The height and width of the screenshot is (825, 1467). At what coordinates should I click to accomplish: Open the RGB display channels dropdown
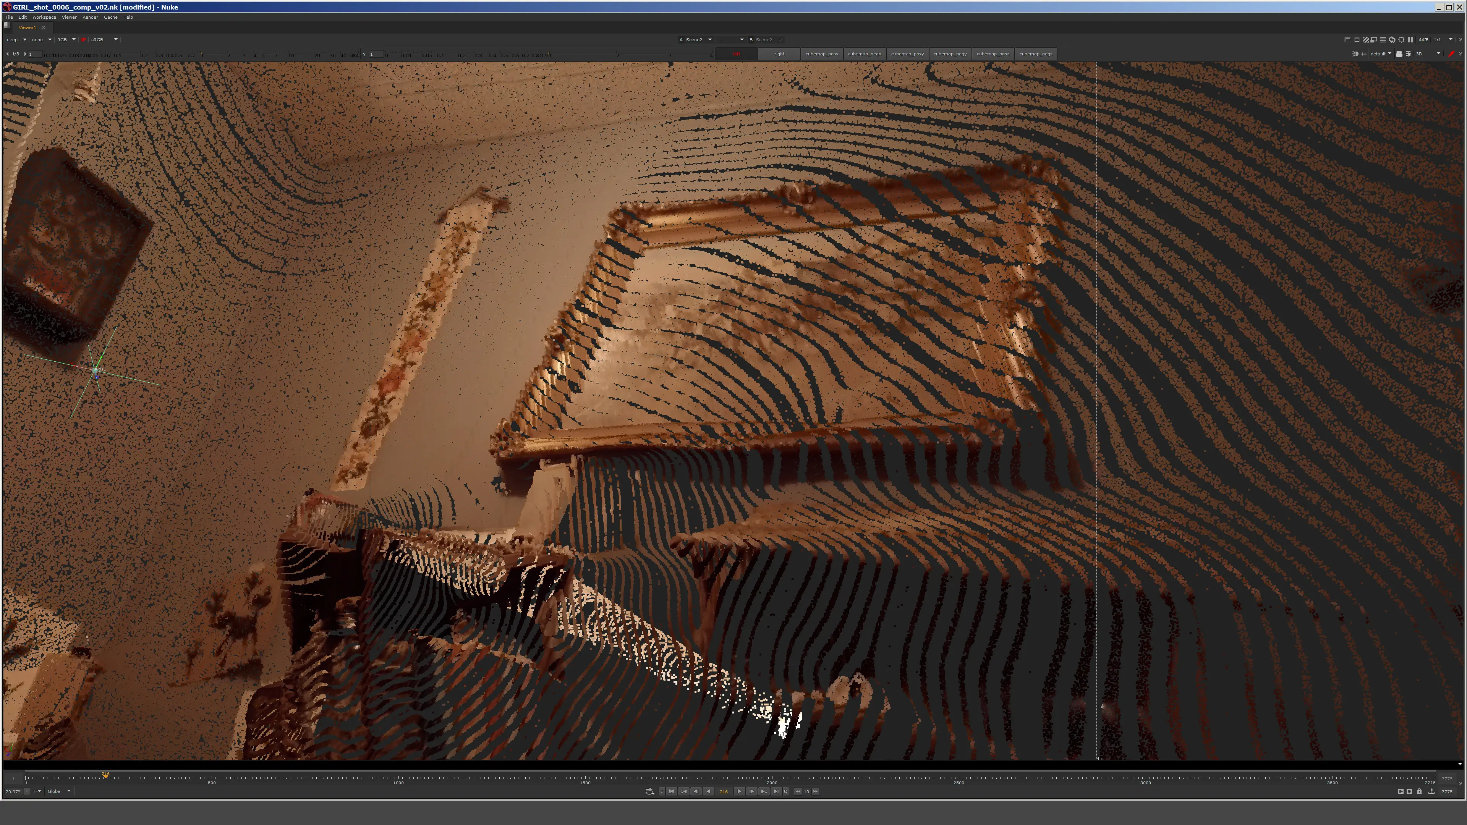(66, 40)
